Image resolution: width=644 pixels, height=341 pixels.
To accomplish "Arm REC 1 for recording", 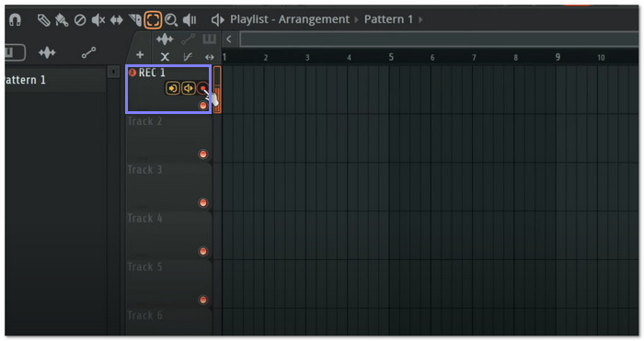I will (x=202, y=88).
